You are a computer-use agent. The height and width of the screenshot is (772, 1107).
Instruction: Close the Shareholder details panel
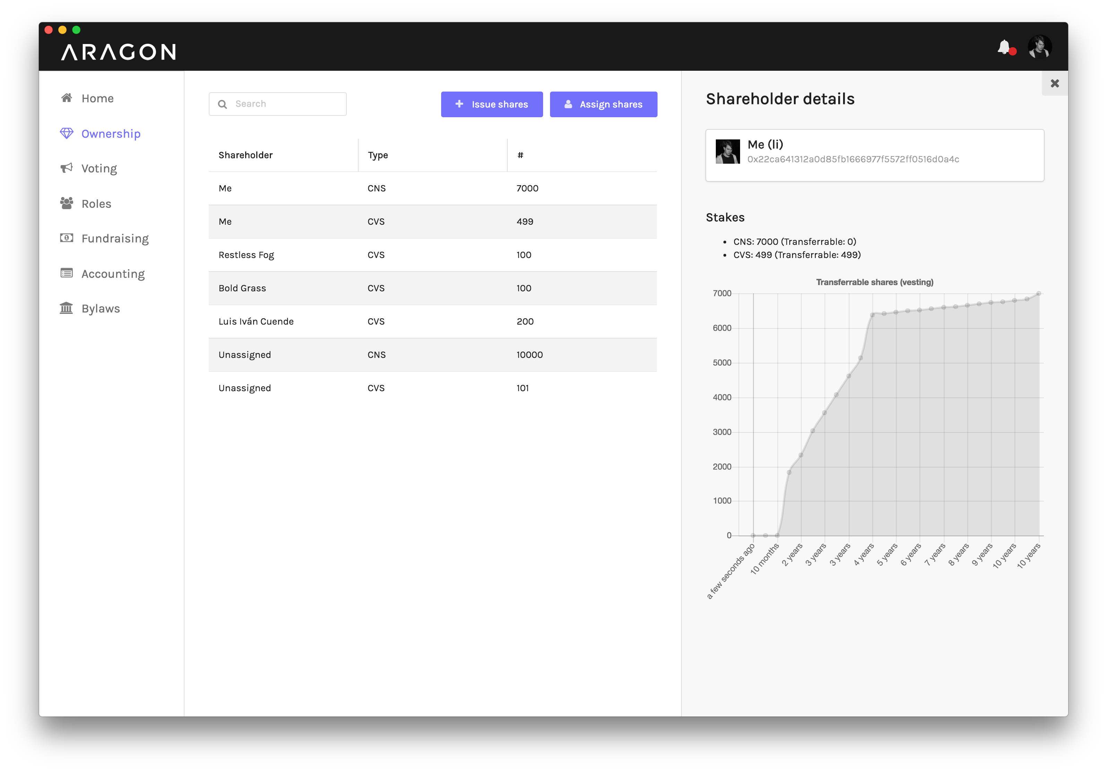(x=1054, y=84)
